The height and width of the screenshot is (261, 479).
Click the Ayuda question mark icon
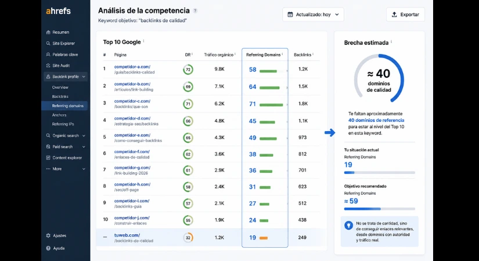[48, 248]
